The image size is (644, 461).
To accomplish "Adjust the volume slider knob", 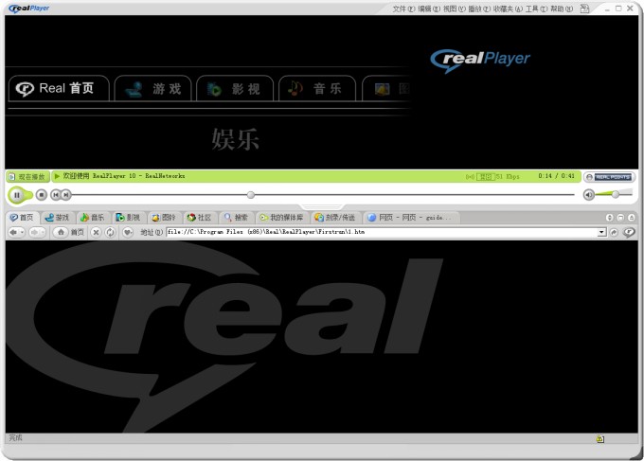I will [x=615, y=194].
